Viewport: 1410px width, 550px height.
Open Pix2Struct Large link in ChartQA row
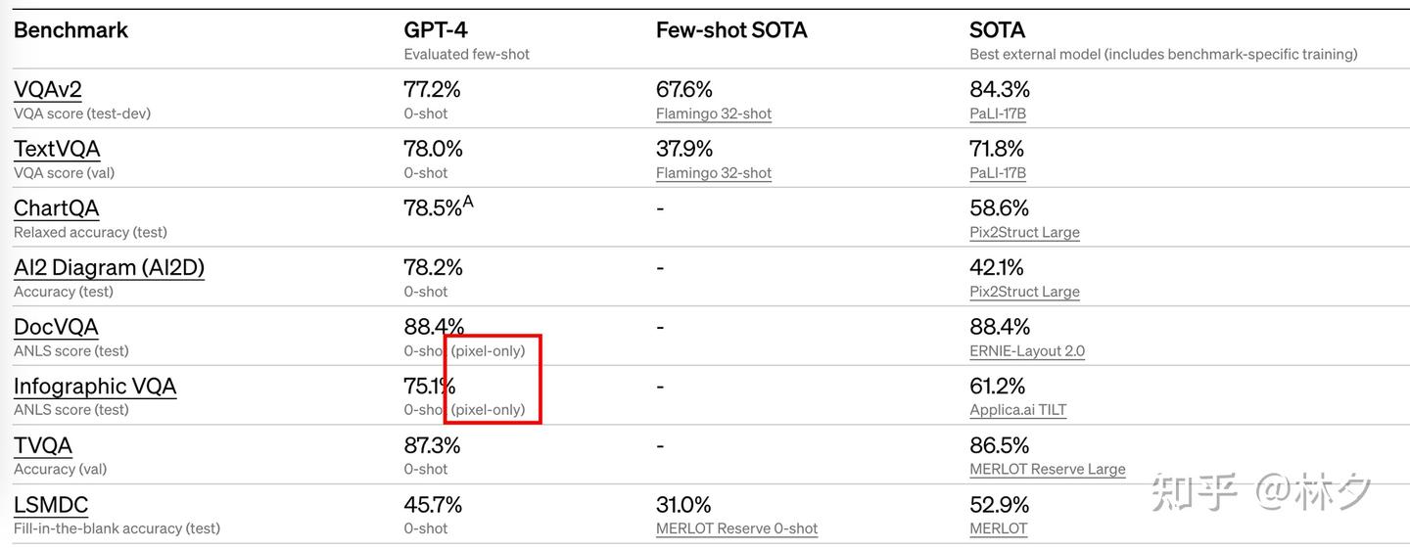click(1024, 233)
